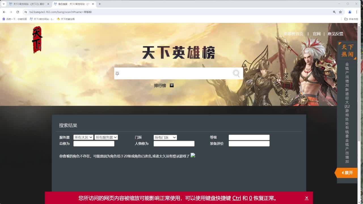Image resolution: width=363 pixels, height=204 pixels.
Task: Click the 等级 level input field
Action: click(x=249, y=137)
